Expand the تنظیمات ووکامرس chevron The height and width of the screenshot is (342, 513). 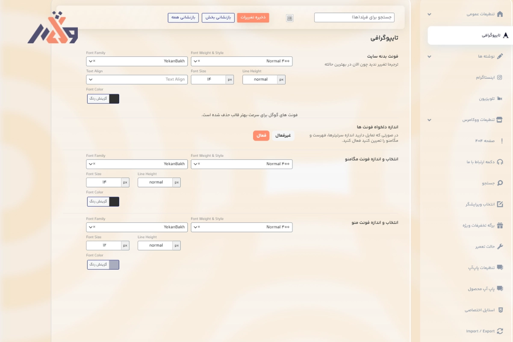click(429, 120)
